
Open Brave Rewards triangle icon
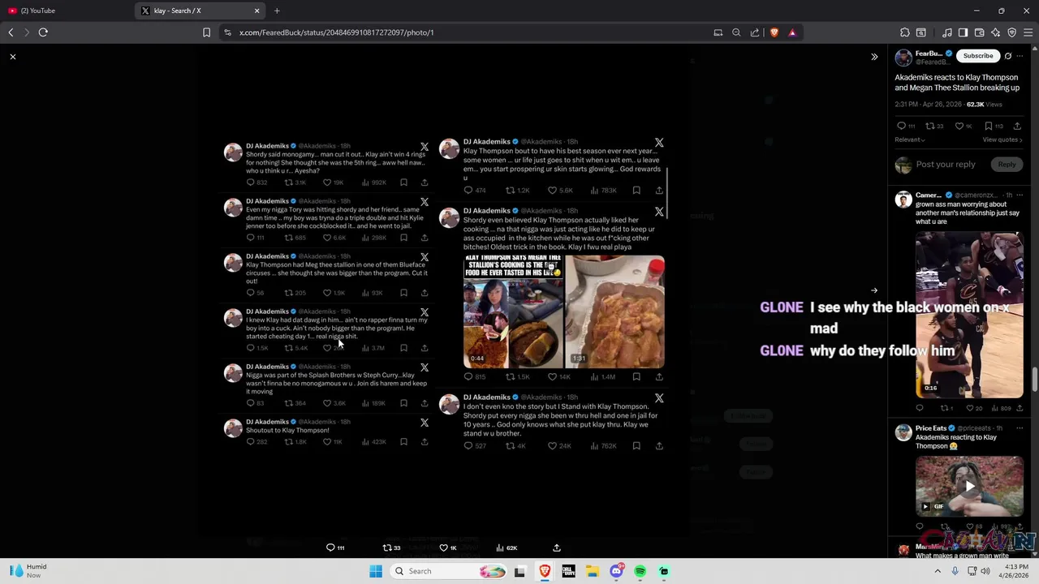click(x=792, y=32)
